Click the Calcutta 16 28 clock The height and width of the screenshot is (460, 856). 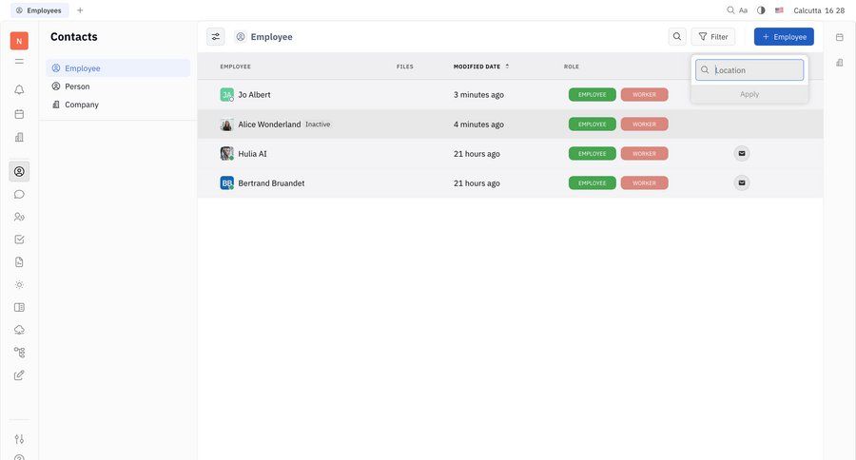point(819,10)
